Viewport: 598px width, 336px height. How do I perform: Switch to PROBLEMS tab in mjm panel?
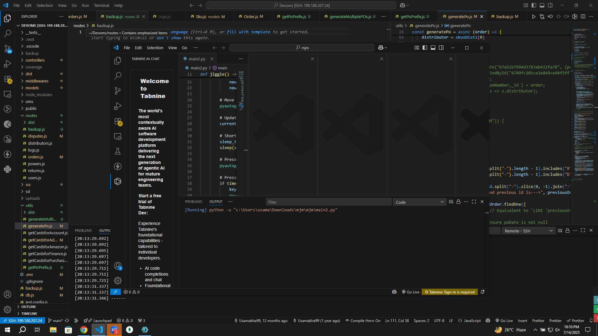tap(193, 202)
